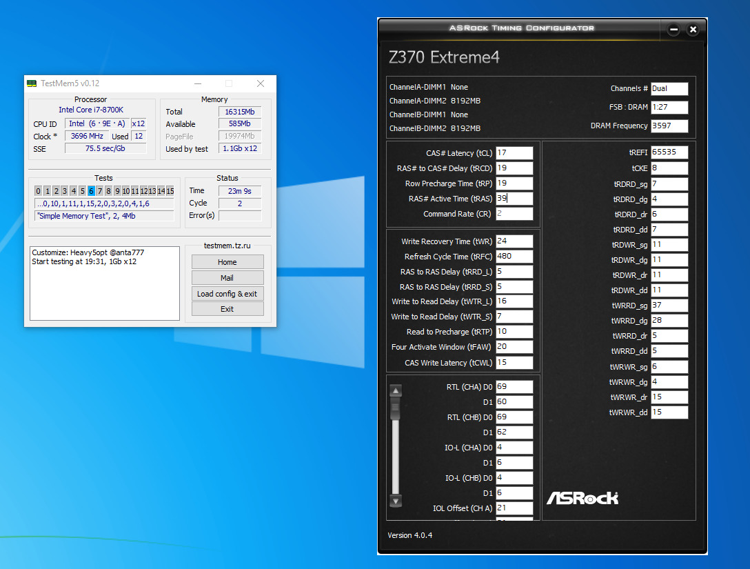This screenshot has width=750, height=569.
Task: Click the tRRD_L value field
Action: tap(514, 272)
